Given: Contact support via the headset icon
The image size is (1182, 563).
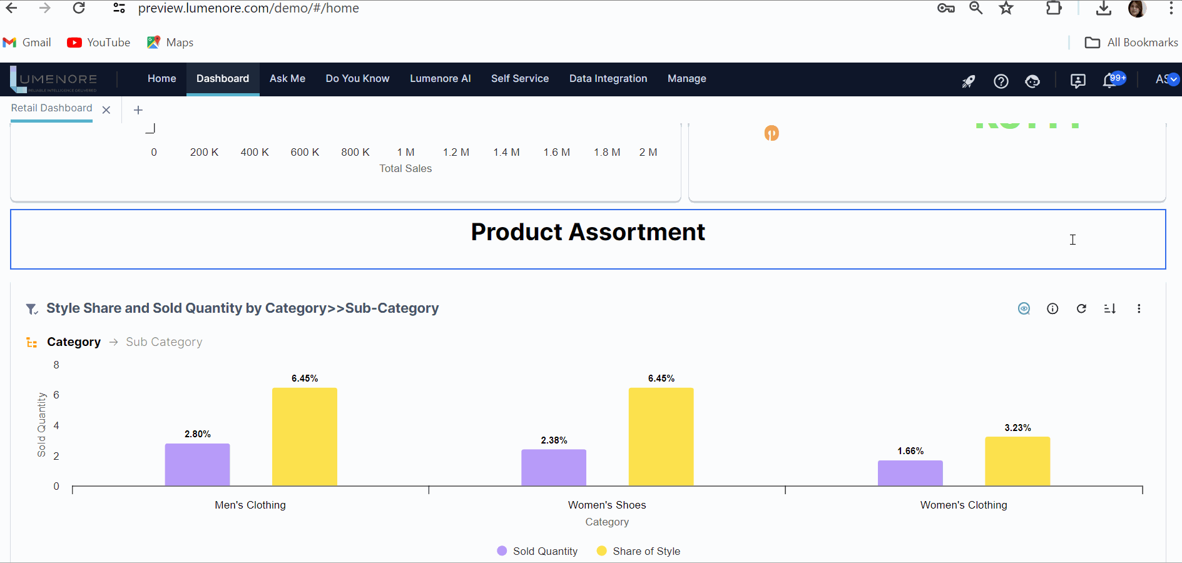Looking at the screenshot, I should click(1032, 81).
